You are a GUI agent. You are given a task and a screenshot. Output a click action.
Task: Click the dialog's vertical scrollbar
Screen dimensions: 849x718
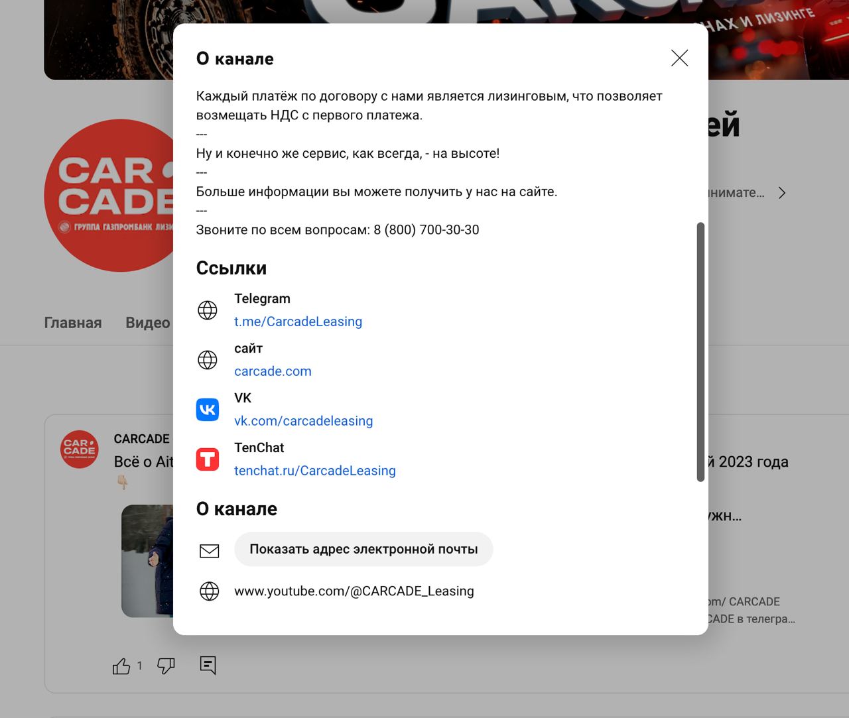700,351
